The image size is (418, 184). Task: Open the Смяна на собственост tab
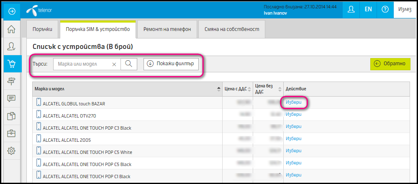pyautogui.click(x=232, y=29)
